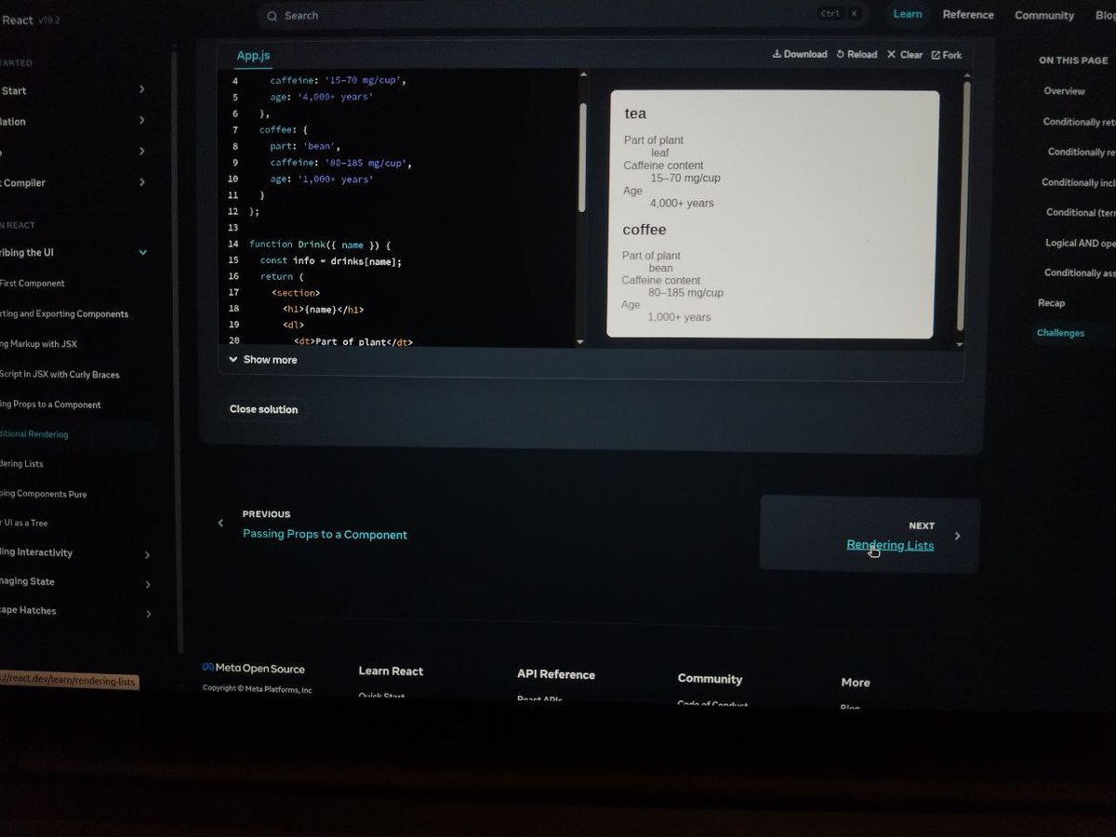Click code line 'function Drink({ name }) {'

click(x=320, y=245)
